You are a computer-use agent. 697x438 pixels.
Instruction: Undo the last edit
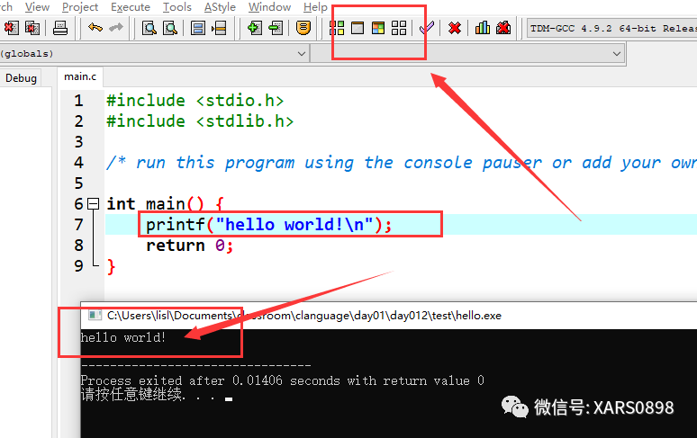[x=95, y=28]
